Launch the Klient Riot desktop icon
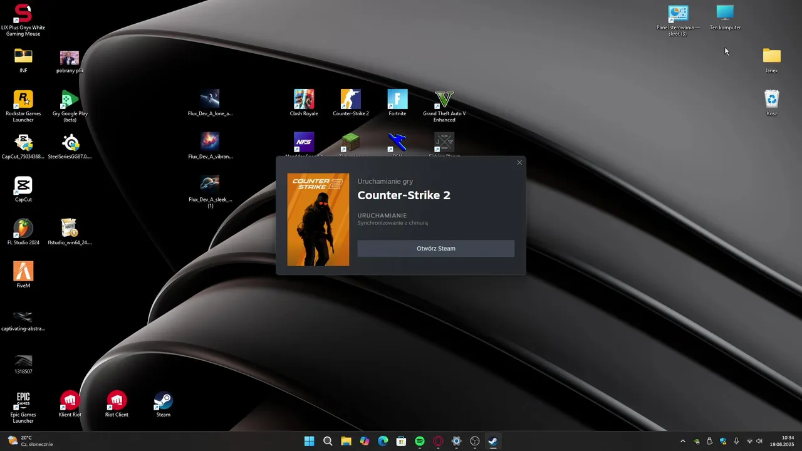This screenshot has width=802, height=451. tap(70, 403)
